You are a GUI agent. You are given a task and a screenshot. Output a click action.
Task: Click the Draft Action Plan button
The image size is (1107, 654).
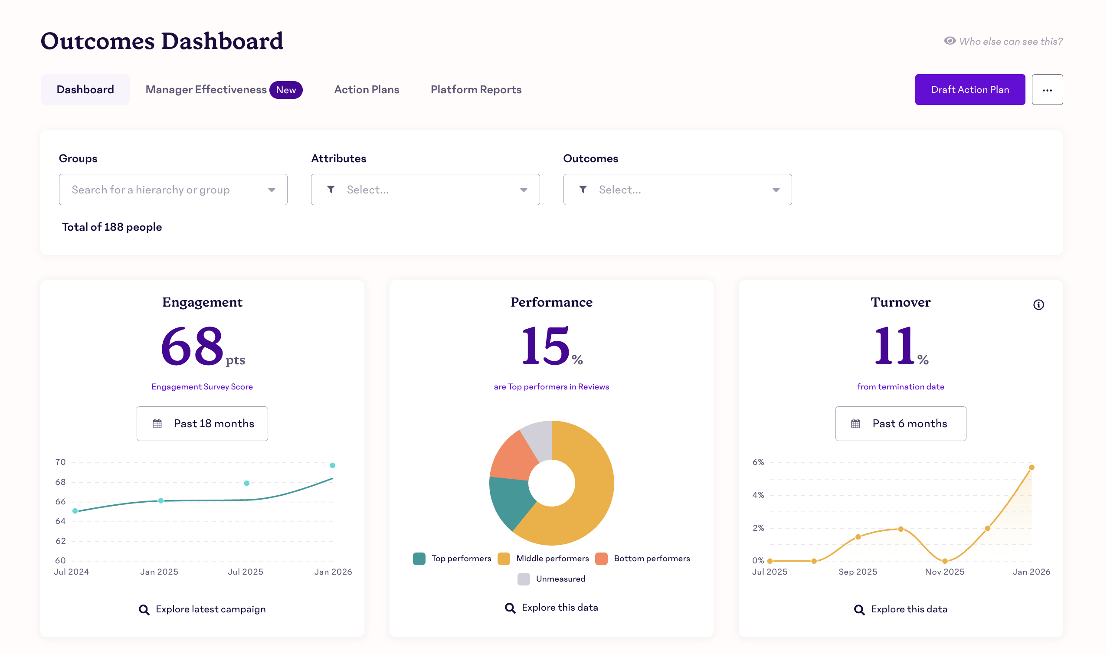tap(969, 89)
